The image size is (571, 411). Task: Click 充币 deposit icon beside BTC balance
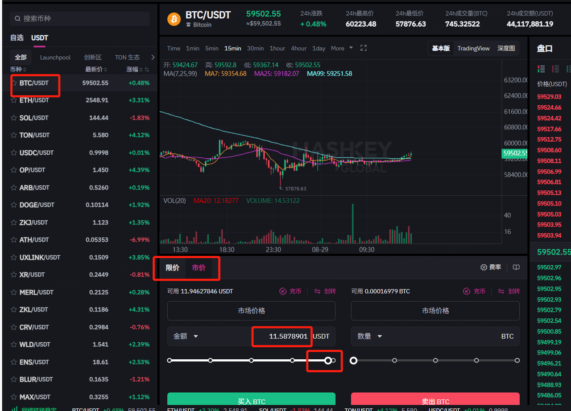(467, 291)
